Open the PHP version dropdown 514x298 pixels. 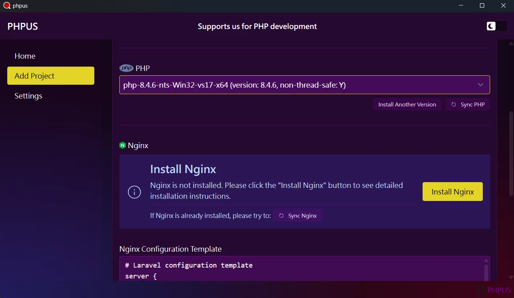[x=304, y=85]
